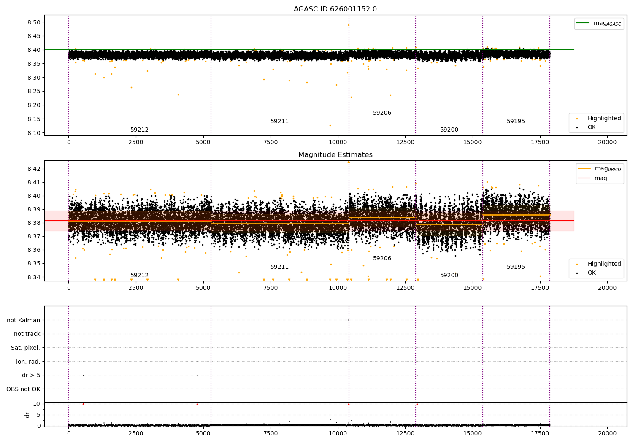
Task: Click the red mag legend entry
Action: (584, 178)
